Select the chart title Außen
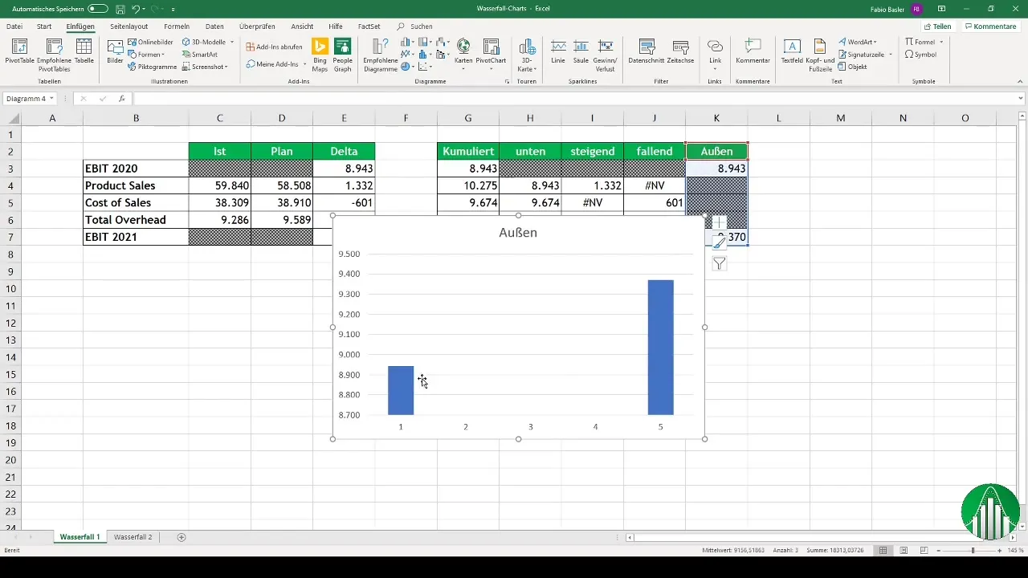 coord(518,233)
